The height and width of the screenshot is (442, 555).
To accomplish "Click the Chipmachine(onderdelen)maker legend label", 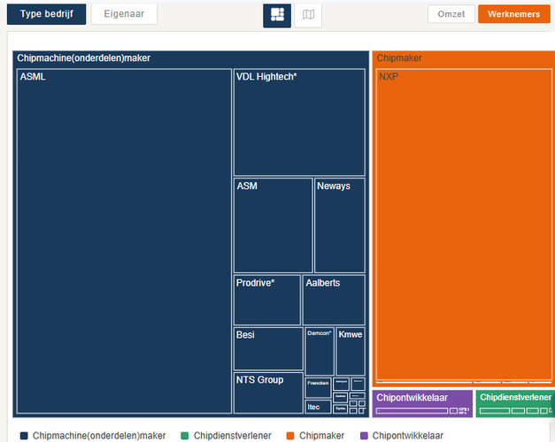I will (99, 436).
